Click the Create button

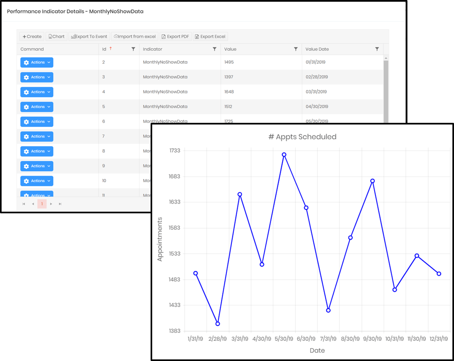click(x=31, y=36)
